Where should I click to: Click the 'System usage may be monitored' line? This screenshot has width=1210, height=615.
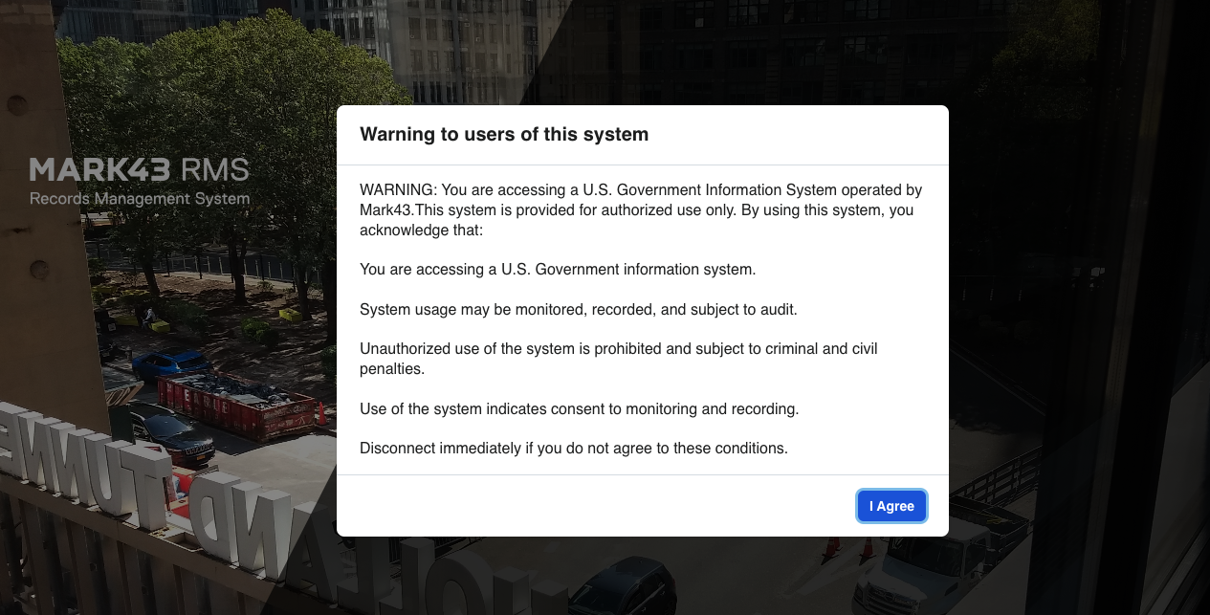[x=579, y=310]
